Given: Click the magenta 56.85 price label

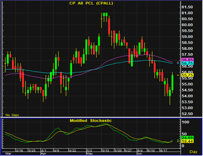Looking at the screenshot, I should point(187,60).
